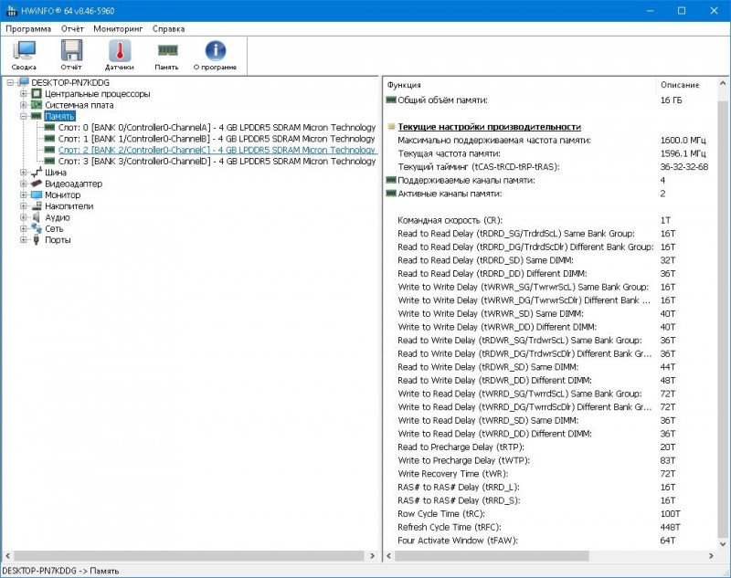Expand the Монитор node

pos(24,194)
